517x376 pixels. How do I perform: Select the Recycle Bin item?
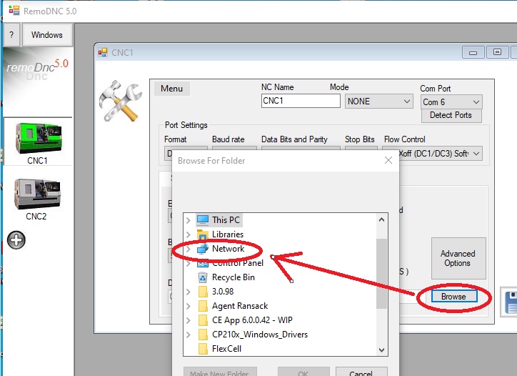point(233,277)
